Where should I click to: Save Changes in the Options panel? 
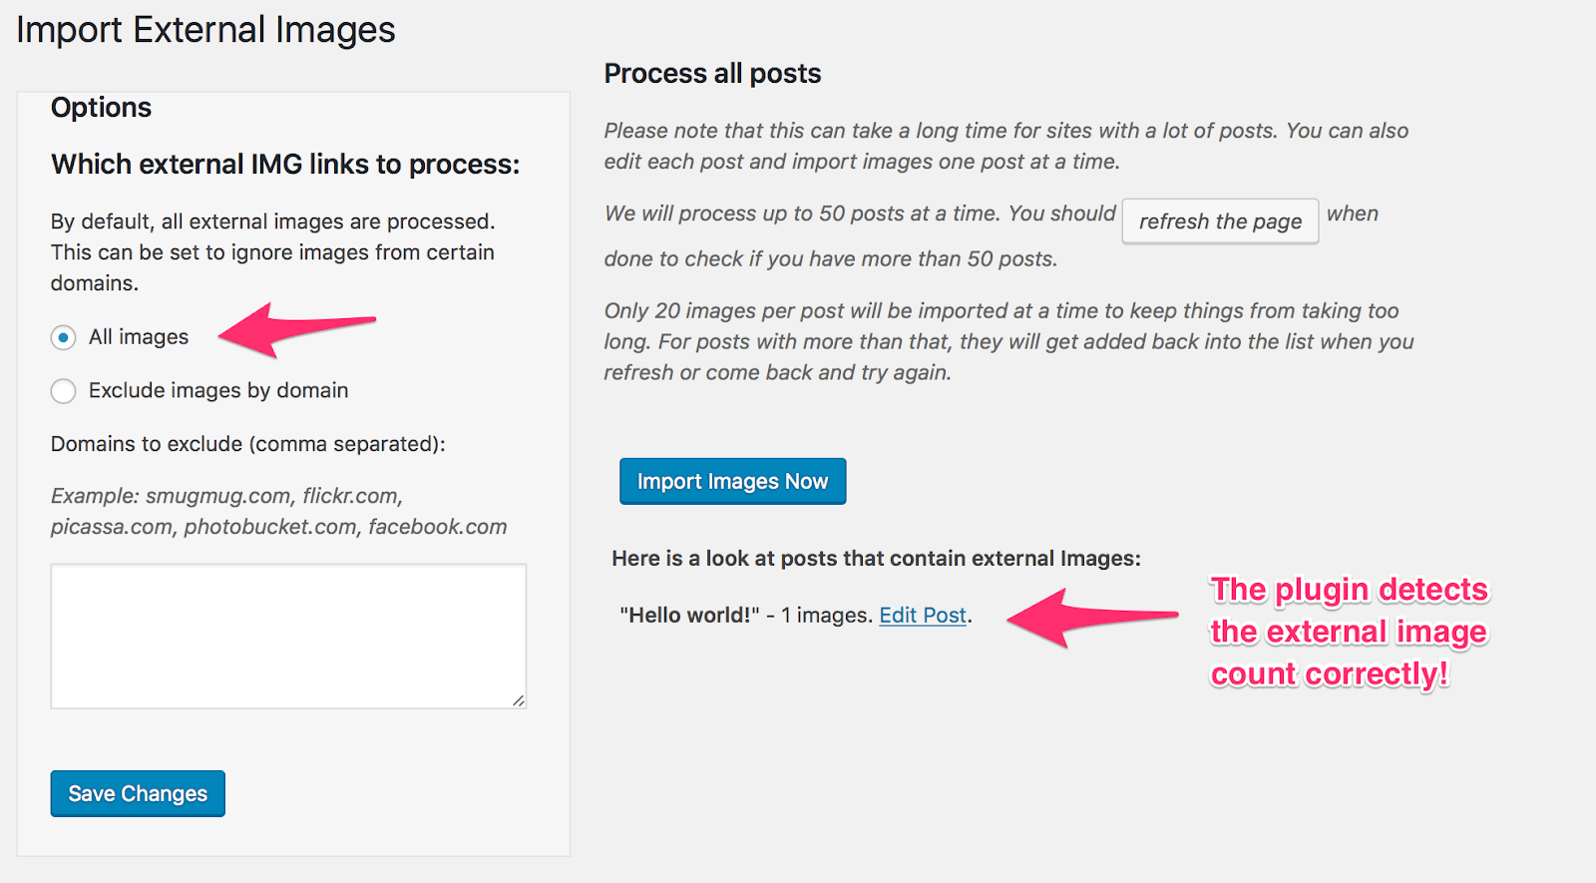[x=138, y=793]
